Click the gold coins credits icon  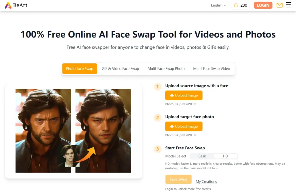[236, 5]
